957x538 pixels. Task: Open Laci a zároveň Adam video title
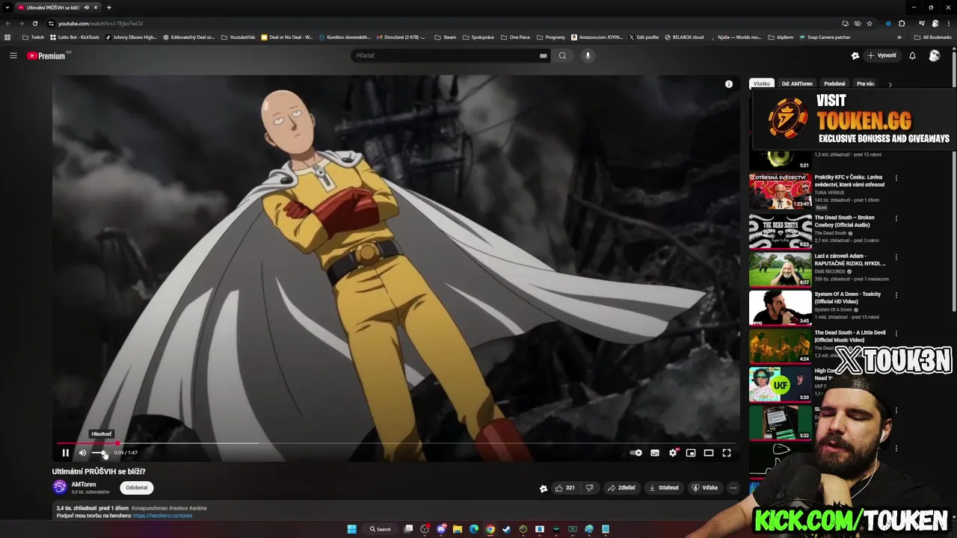850,259
